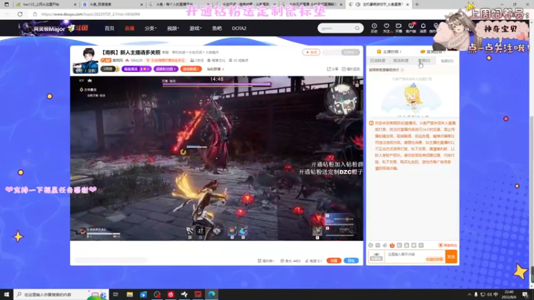The image size is (534, 300).
Task: Open the 鱼吧 menu item
Action: coord(217,28)
